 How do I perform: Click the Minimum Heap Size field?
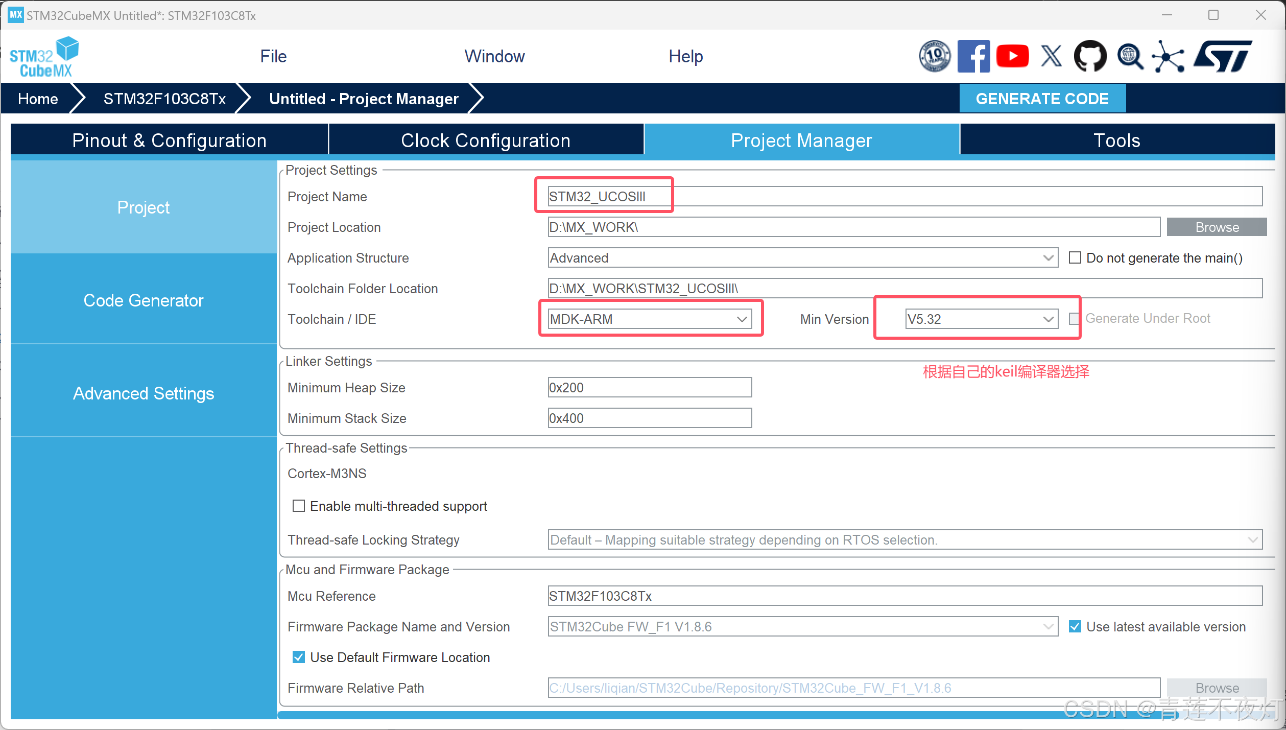(x=650, y=387)
